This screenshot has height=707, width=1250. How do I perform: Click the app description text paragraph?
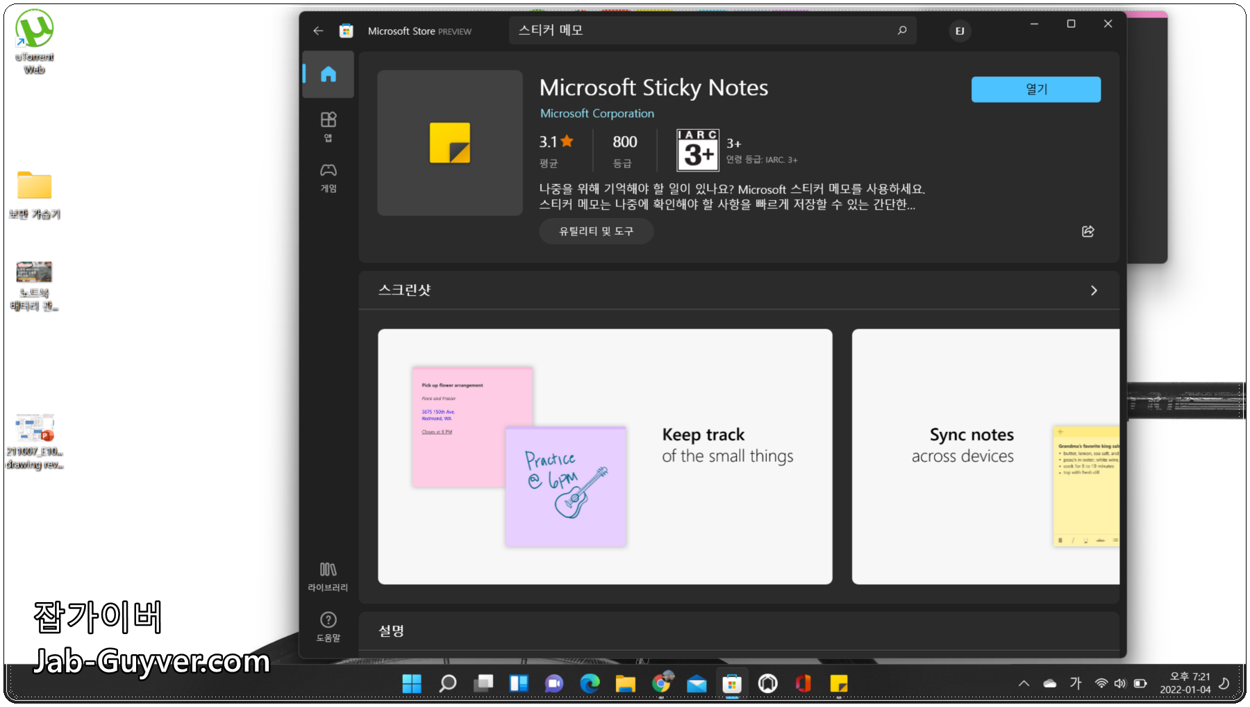(732, 197)
